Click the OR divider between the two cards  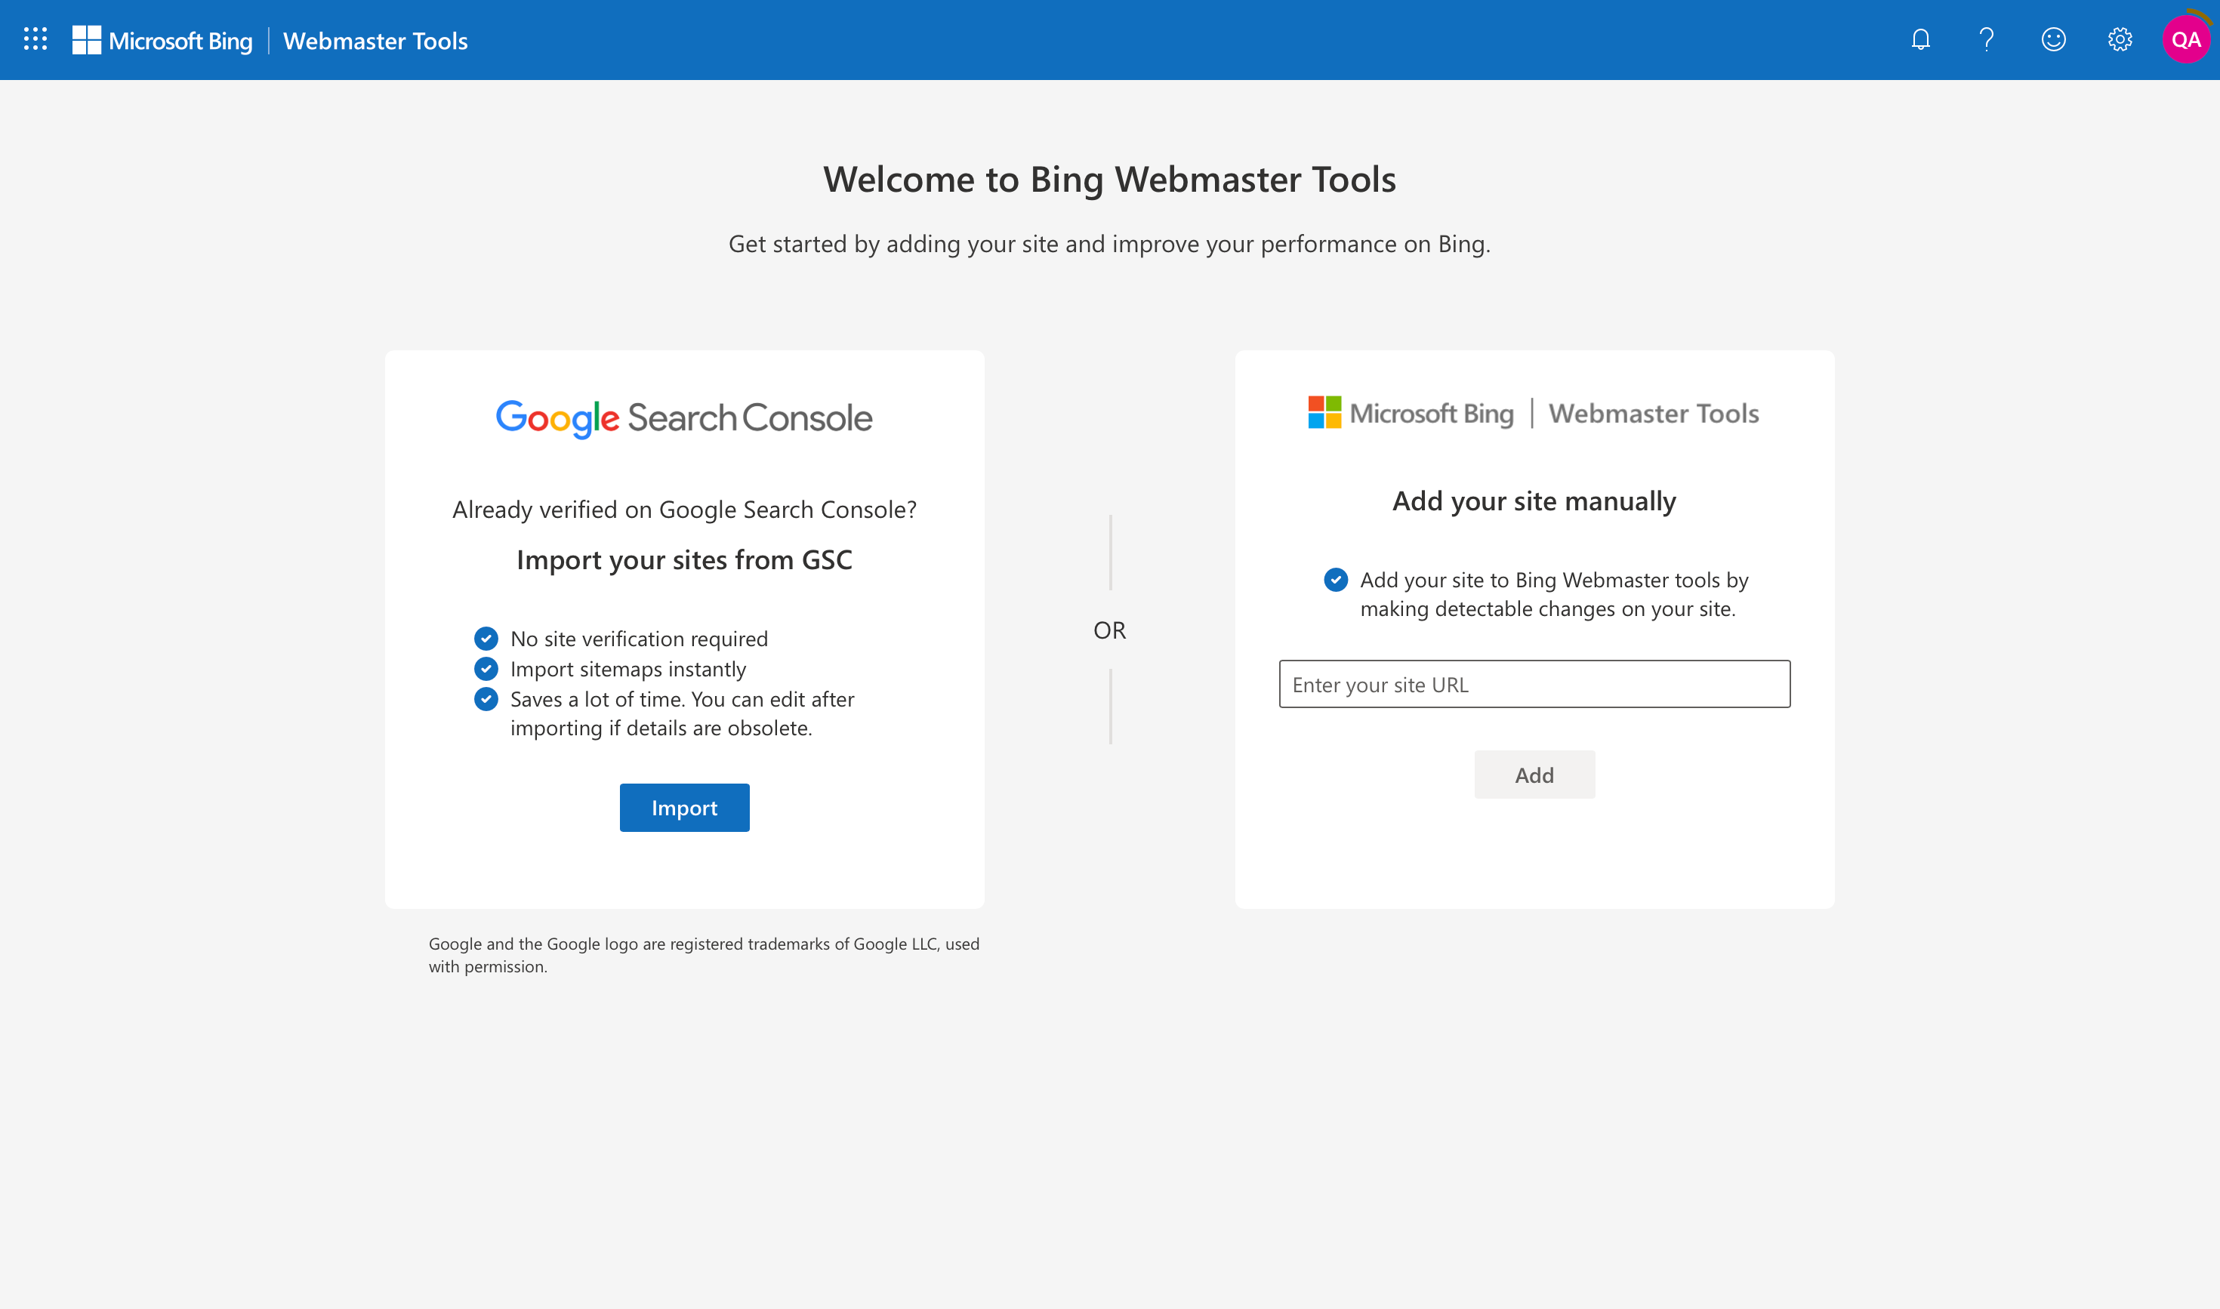click(x=1109, y=630)
